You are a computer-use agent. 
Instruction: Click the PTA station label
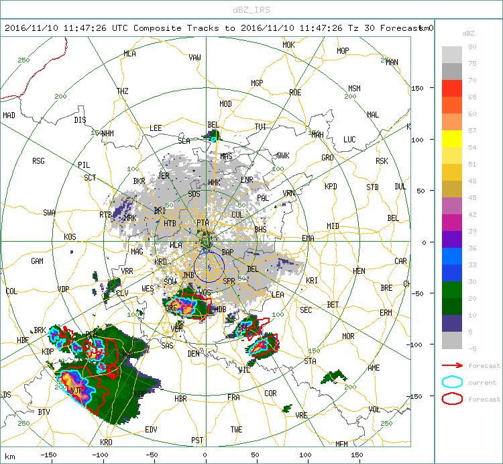point(203,222)
